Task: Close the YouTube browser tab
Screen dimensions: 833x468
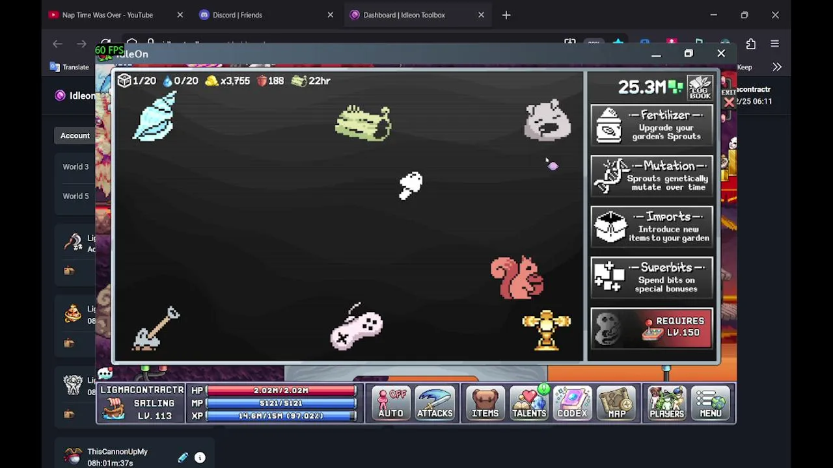Action: coord(180,15)
